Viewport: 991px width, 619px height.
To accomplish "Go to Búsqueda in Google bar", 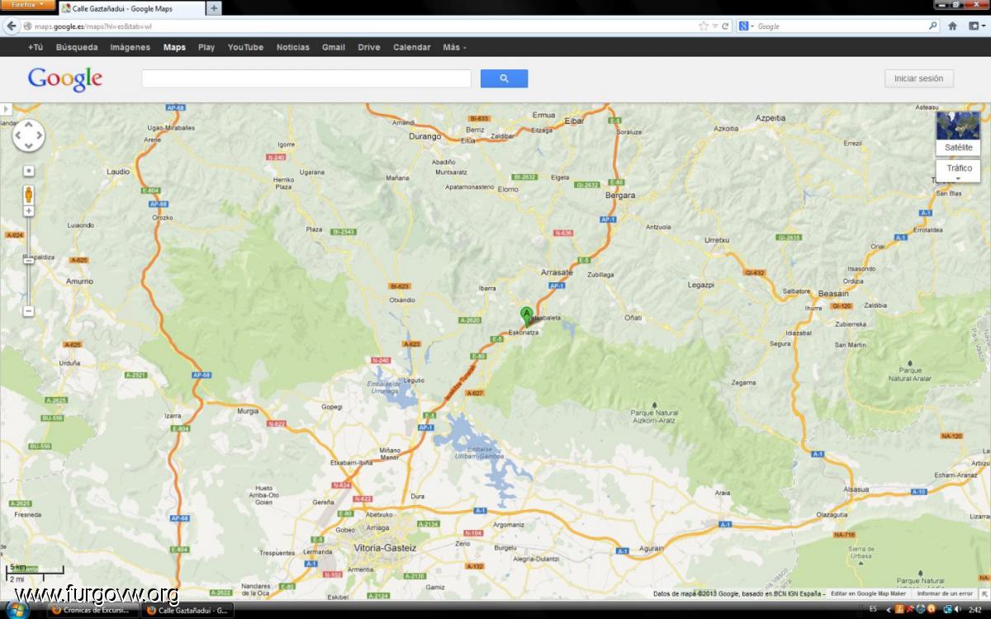I will pos(77,47).
